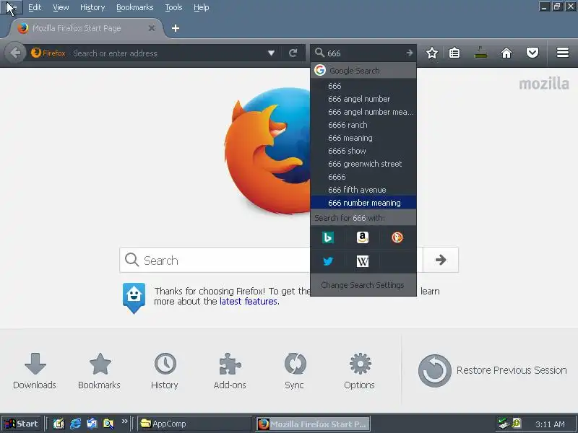
Task: Click the address bar input
Action: (x=168, y=53)
